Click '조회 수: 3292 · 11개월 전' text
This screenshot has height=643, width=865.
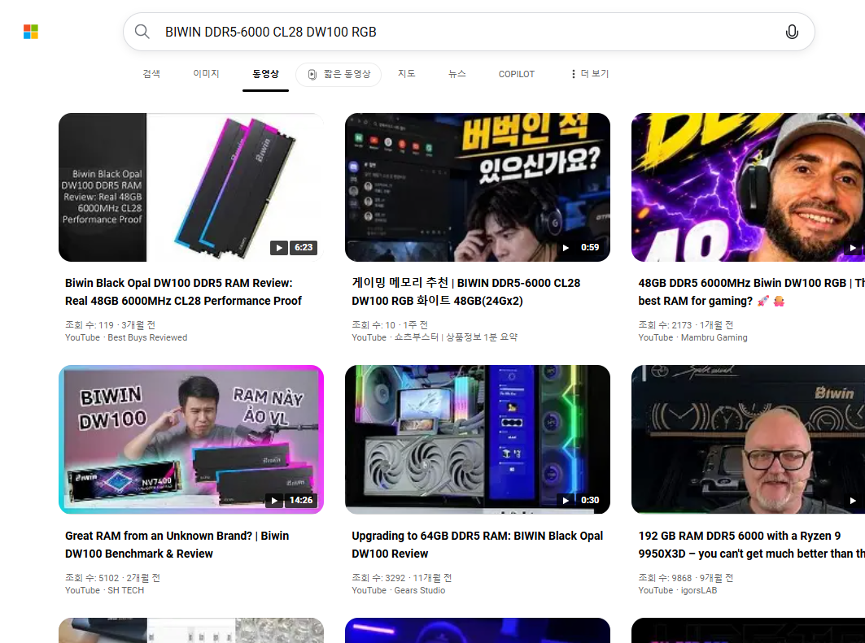402,577
